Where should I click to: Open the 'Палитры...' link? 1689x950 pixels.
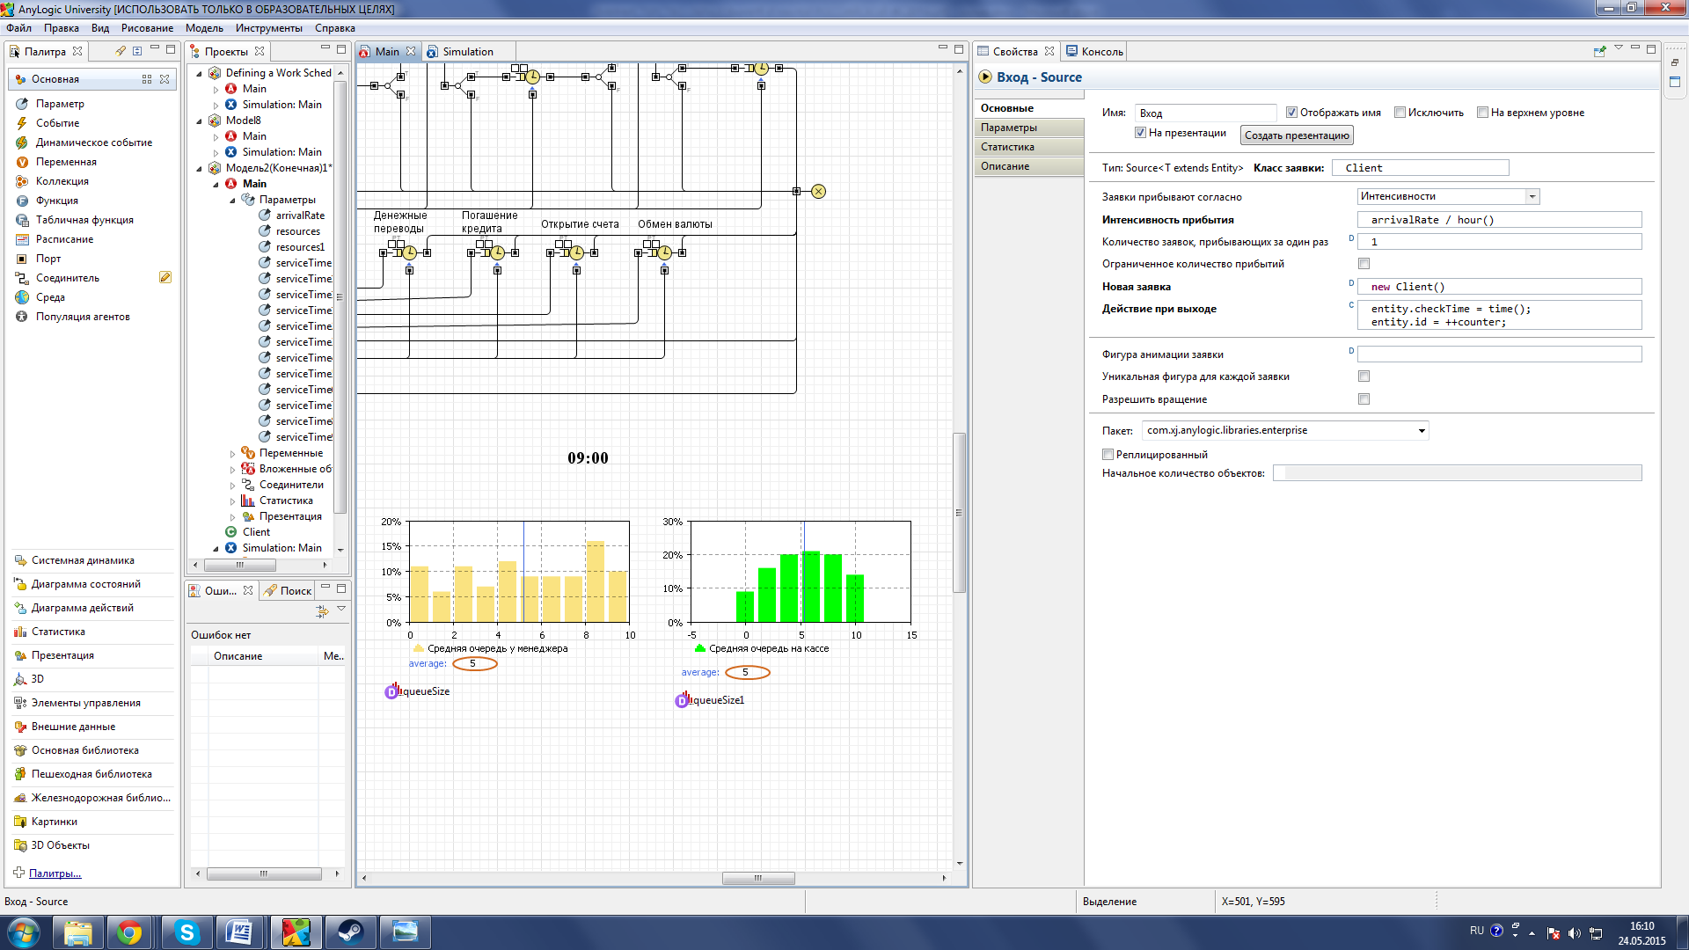pyautogui.click(x=55, y=873)
